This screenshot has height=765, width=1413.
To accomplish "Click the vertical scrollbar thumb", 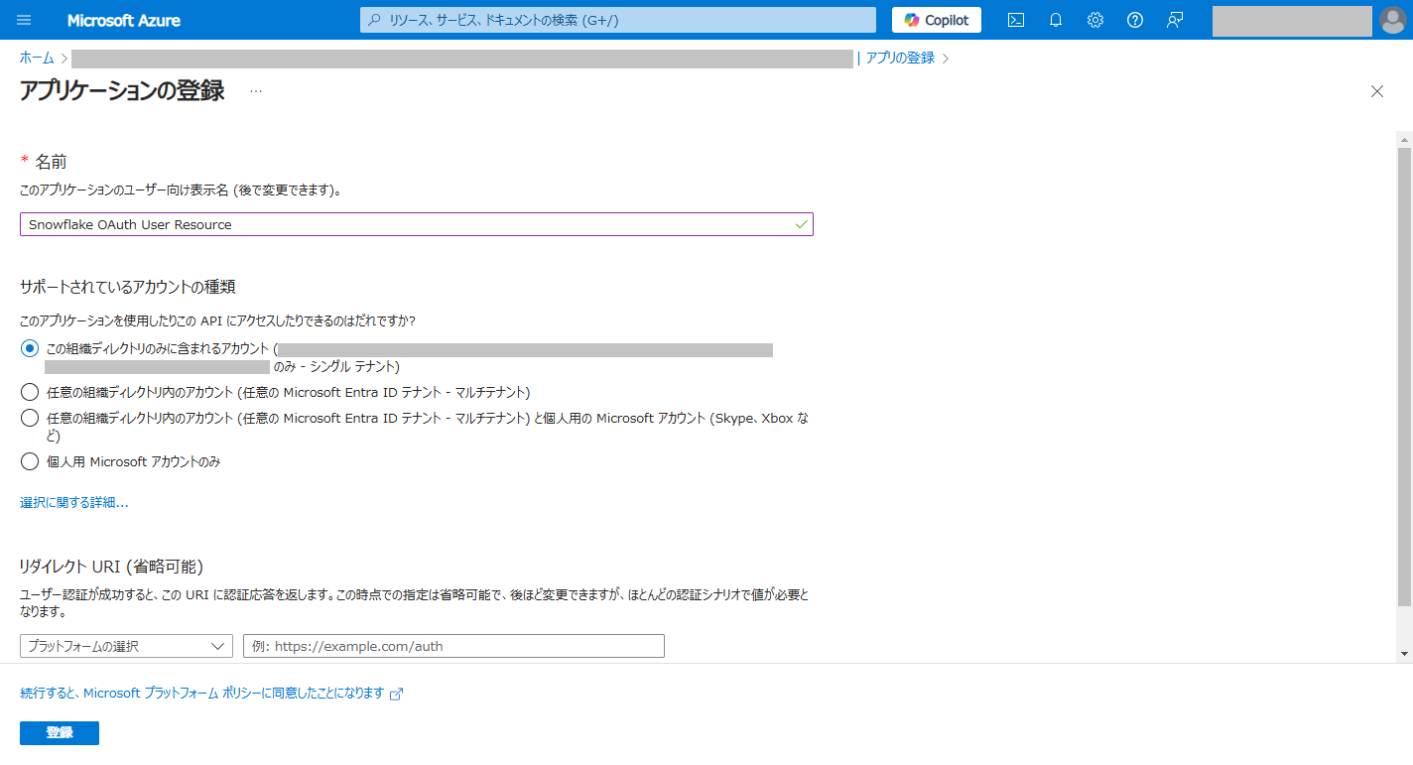I will [1404, 376].
